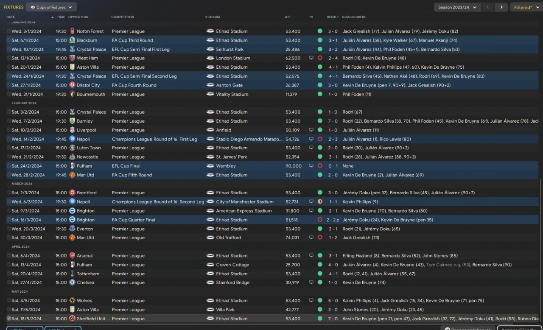The height and width of the screenshot is (330, 543).
Task: Toggle the tick beside Sat, 6/1/2024
Action: click(x=9, y=40)
